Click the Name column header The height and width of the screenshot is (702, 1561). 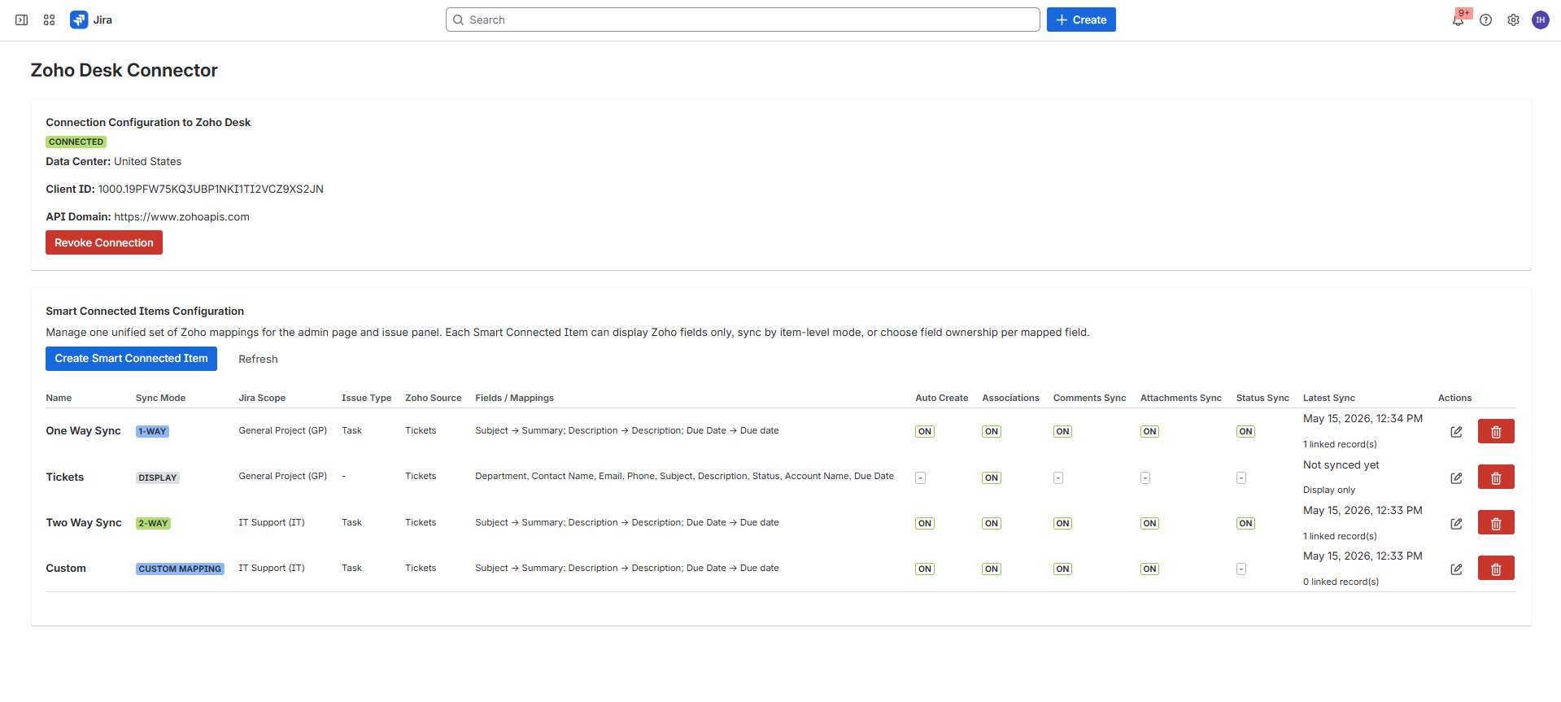(x=59, y=399)
